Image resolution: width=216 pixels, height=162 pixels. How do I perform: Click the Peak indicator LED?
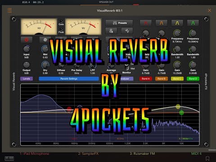pyautogui.click(x=61, y=29)
